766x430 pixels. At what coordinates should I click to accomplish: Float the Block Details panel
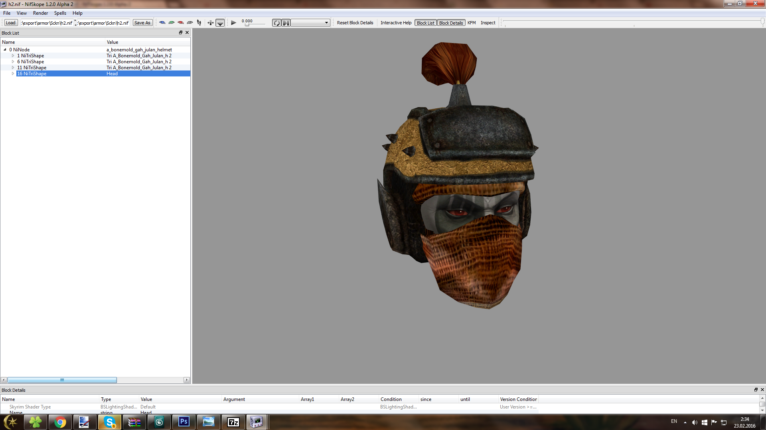pyautogui.click(x=756, y=390)
